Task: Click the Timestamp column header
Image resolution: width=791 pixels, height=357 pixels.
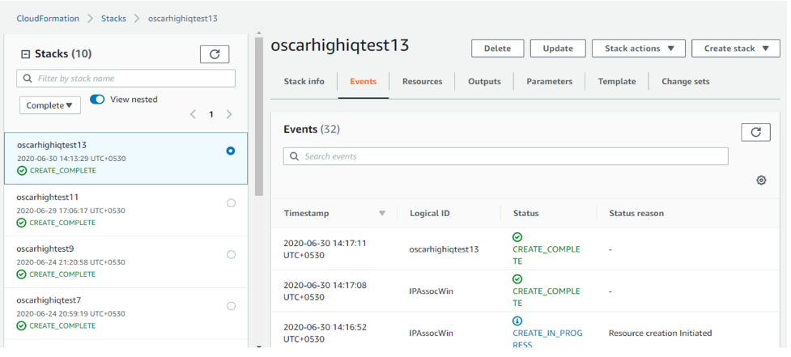Action: pos(306,213)
